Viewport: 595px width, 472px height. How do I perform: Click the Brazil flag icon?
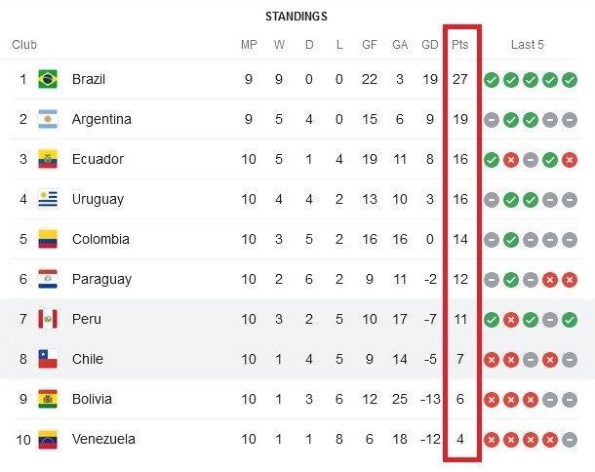[47, 79]
